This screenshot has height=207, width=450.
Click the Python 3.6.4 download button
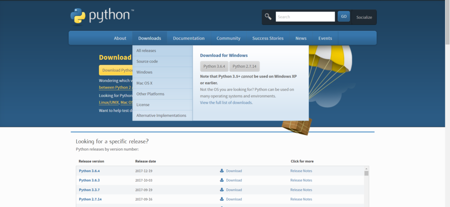(x=214, y=66)
